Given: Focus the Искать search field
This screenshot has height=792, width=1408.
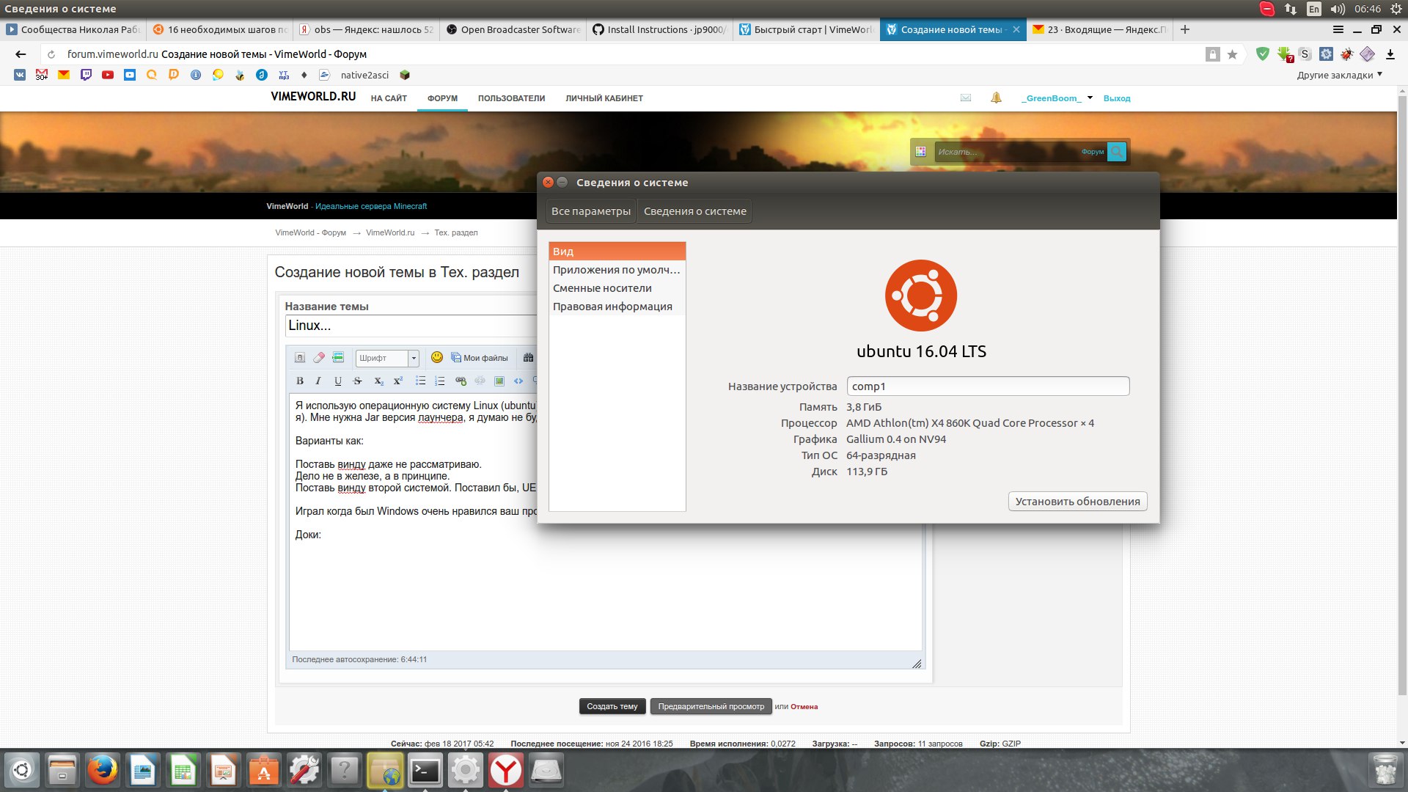Looking at the screenshot, I should pyautogui.click(x=1005, y=152).
